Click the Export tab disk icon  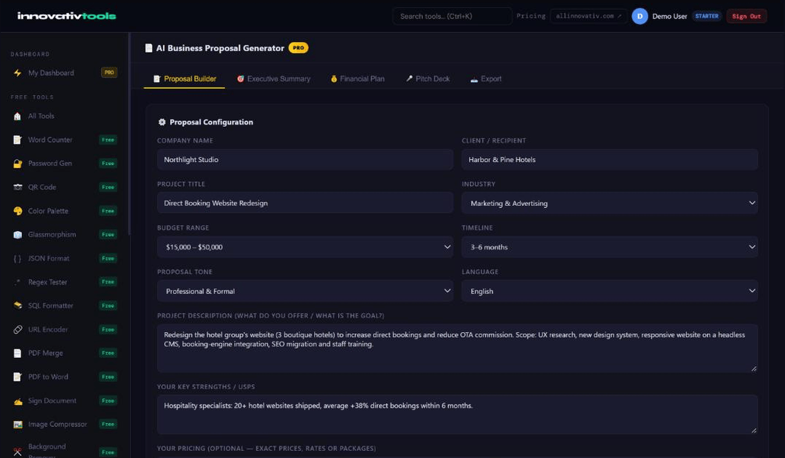(474, 79)
